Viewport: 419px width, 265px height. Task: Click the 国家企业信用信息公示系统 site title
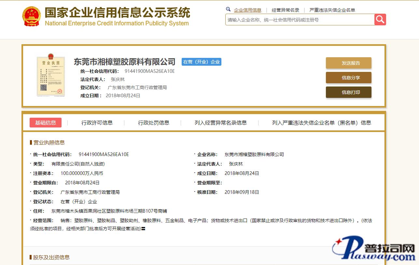click(x=117, y=13)
